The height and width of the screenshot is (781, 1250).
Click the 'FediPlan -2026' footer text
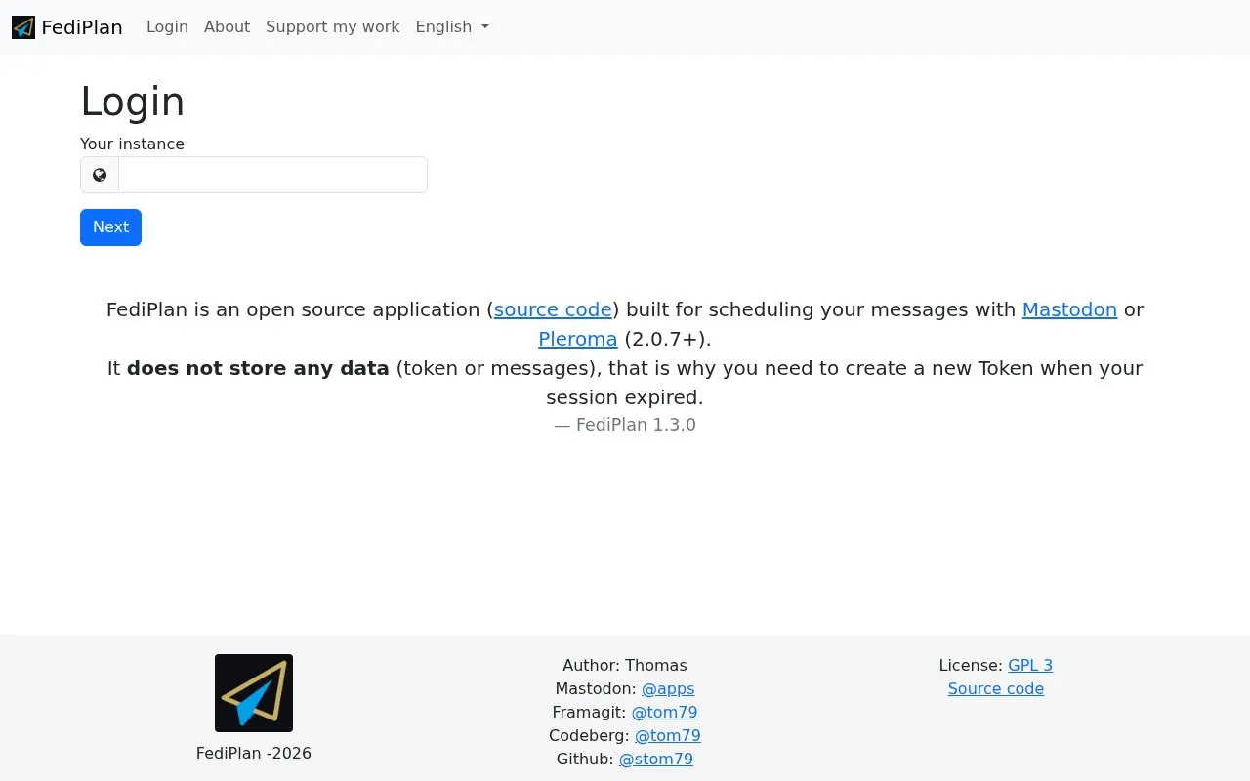254,754
